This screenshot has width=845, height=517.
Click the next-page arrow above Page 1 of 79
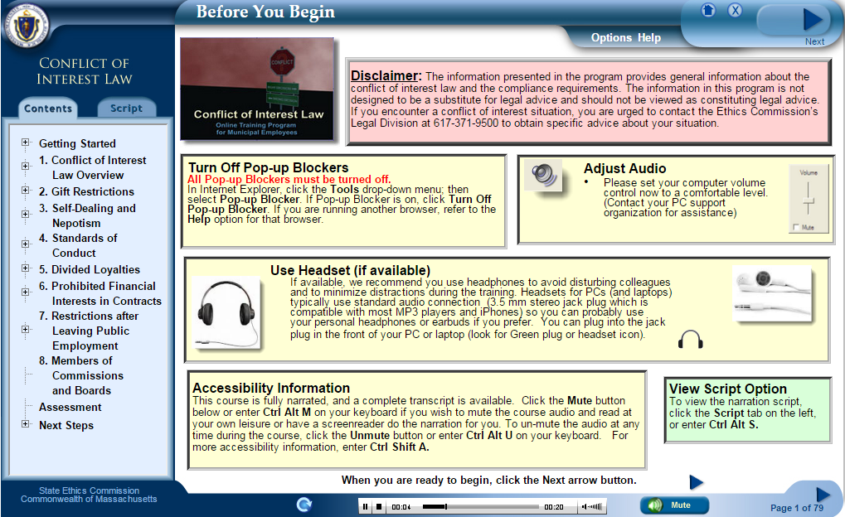(823, 494)
